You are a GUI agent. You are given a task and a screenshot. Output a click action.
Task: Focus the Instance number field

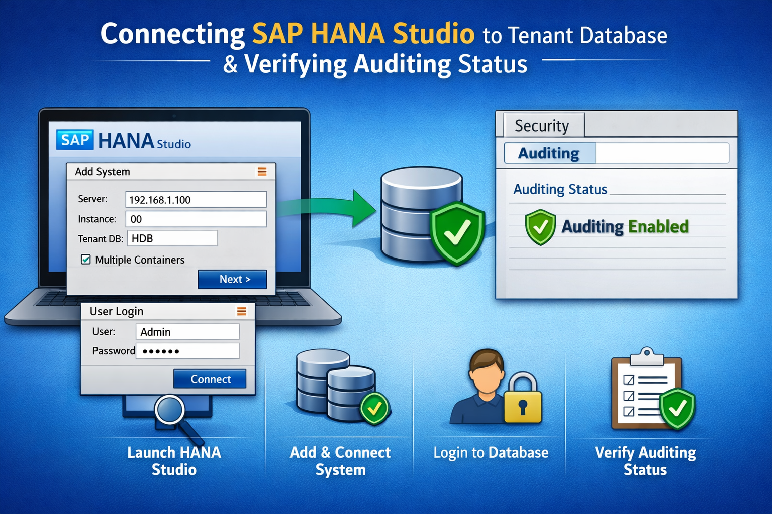tap(196, 219)
